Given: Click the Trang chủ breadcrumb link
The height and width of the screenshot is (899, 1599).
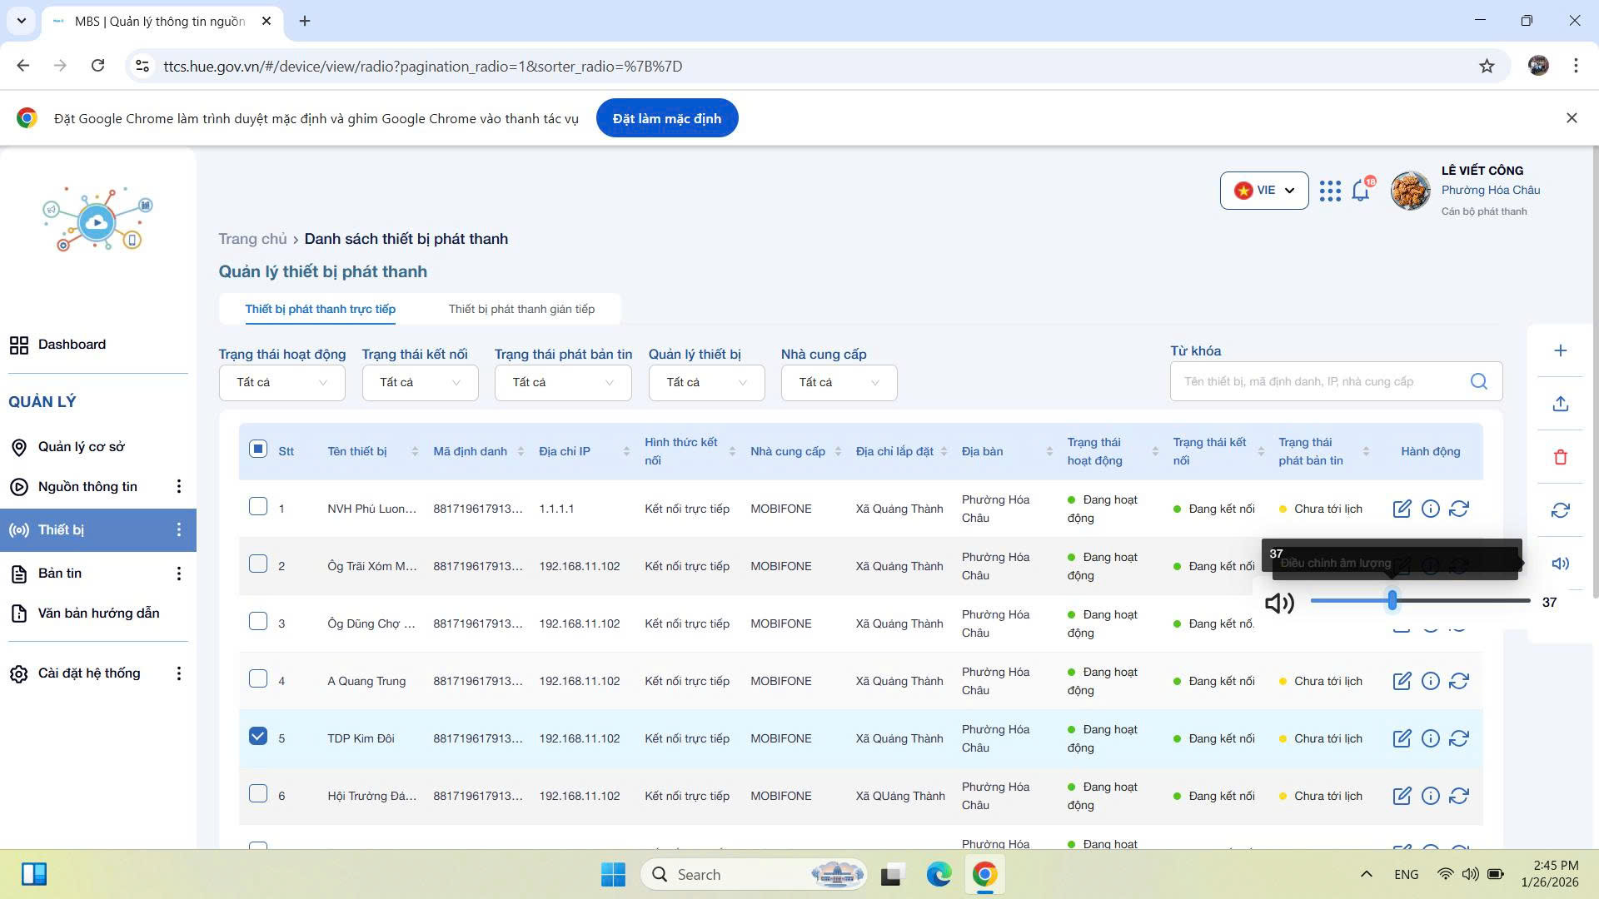Looking at the screenshot, I should (x=252, y=239).
